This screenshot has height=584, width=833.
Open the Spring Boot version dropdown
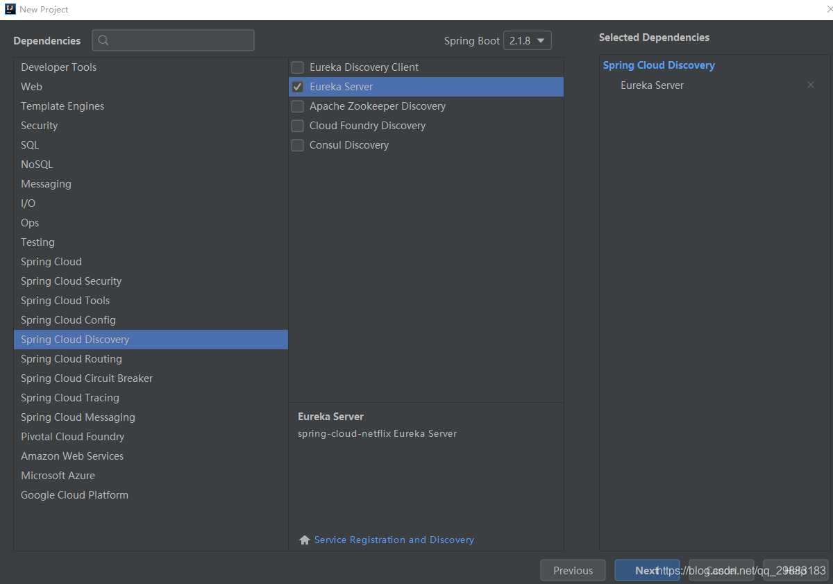[528, 40]
